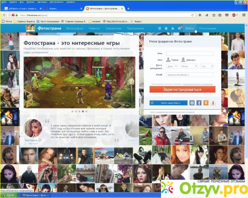Select the Парень gender option
This screenshot has width=248, height=198.
pyautogui.click(x=172, y=60)
